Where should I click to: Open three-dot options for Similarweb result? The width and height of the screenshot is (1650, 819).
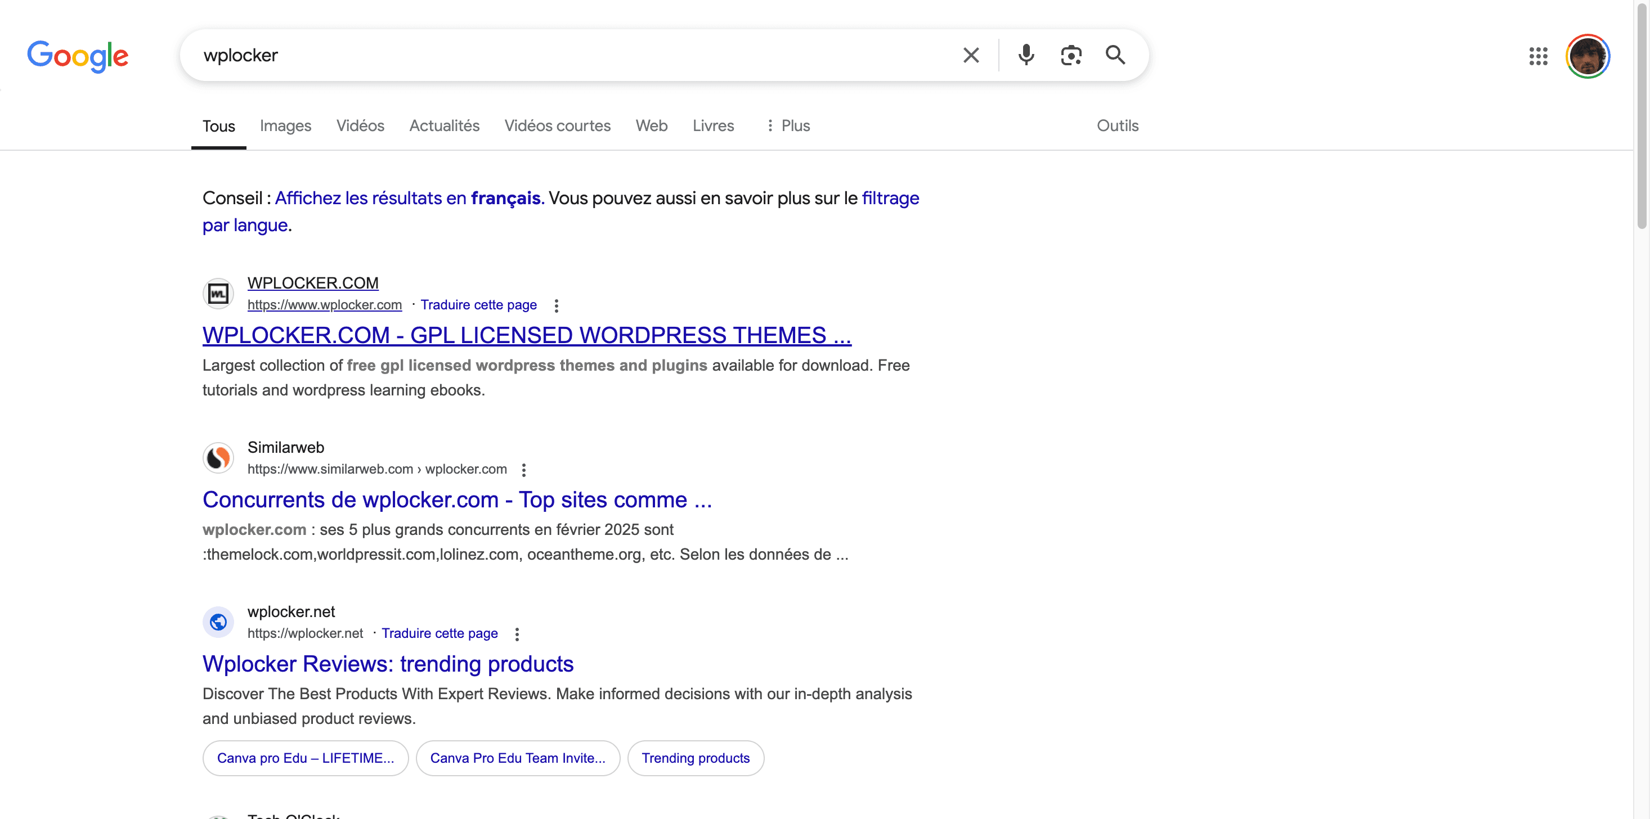(x=523, y=470)
